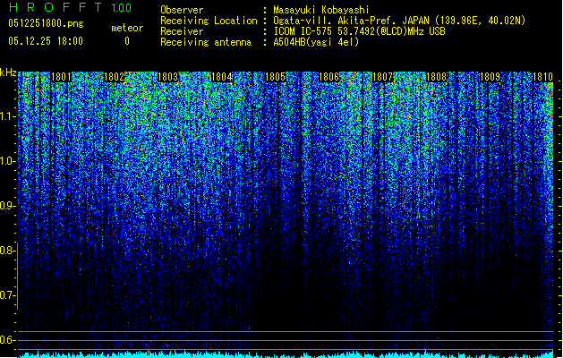Click the 1806 time marker
563x358 pixels.
(x=328, y=77)
